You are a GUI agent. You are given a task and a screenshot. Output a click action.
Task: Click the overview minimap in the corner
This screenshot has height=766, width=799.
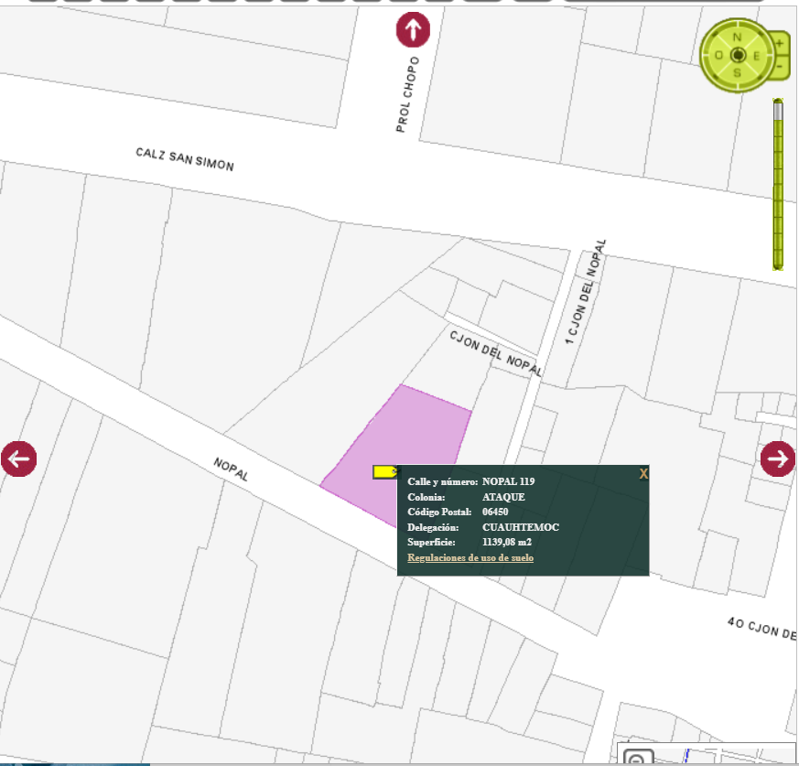[705, 755]
